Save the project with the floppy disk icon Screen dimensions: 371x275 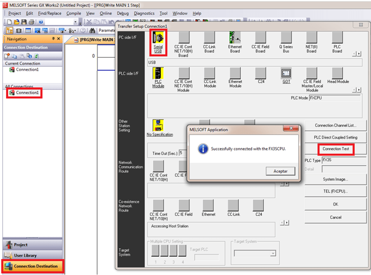[24, 22]
